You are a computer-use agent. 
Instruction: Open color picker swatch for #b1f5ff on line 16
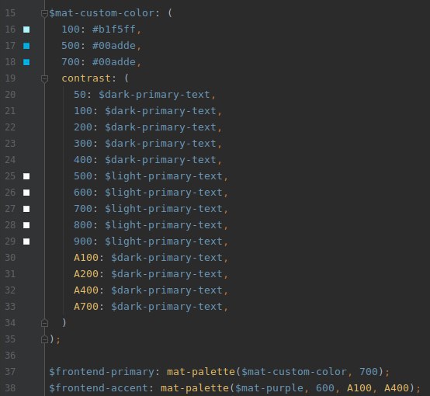(x=26, y=30)
